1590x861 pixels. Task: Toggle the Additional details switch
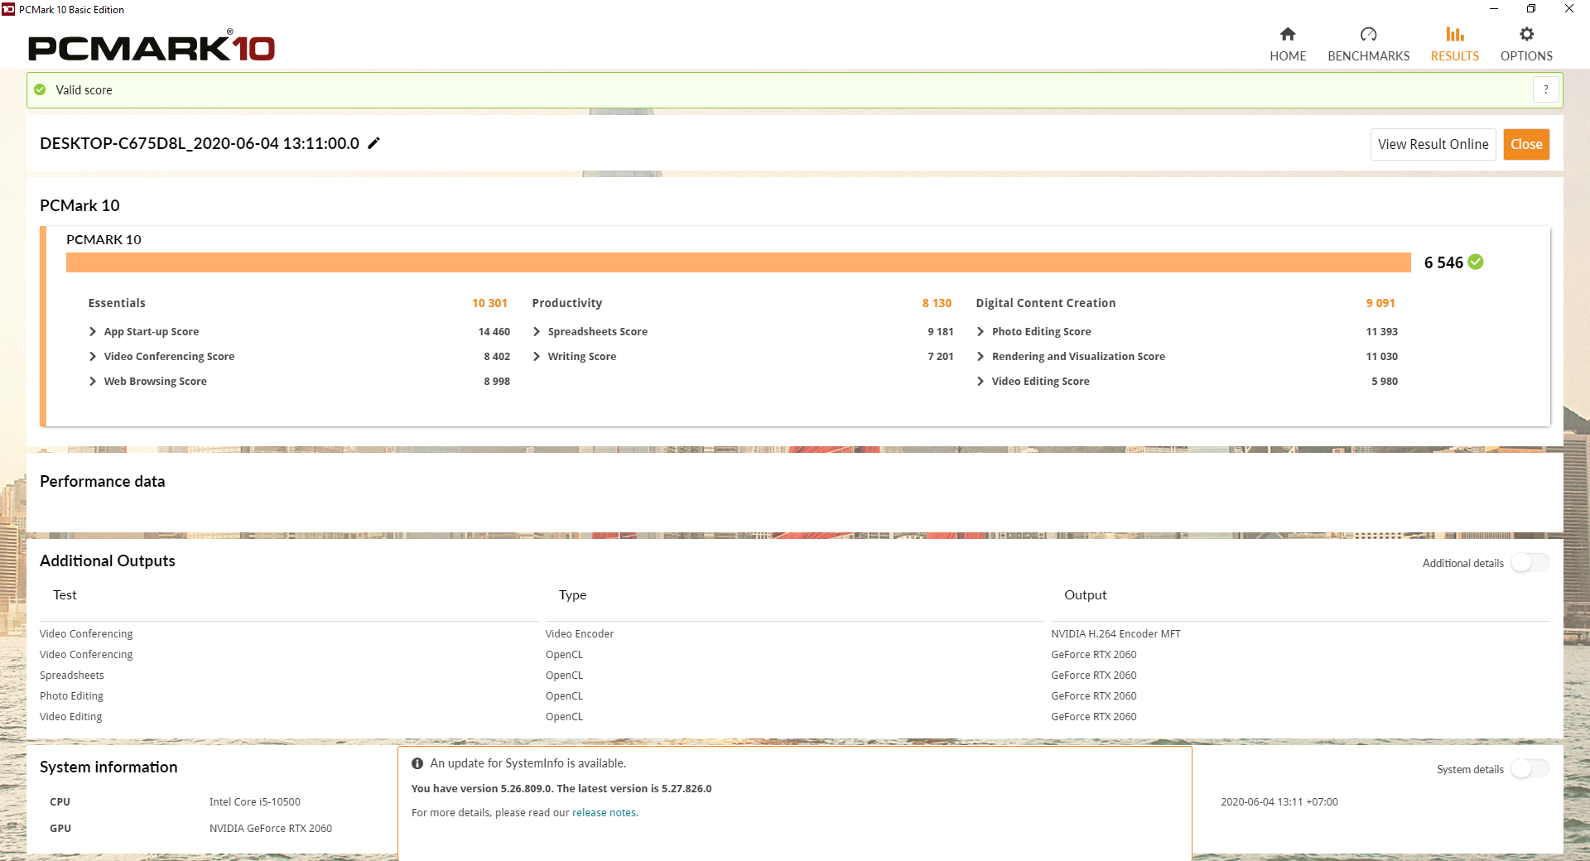1530,563
